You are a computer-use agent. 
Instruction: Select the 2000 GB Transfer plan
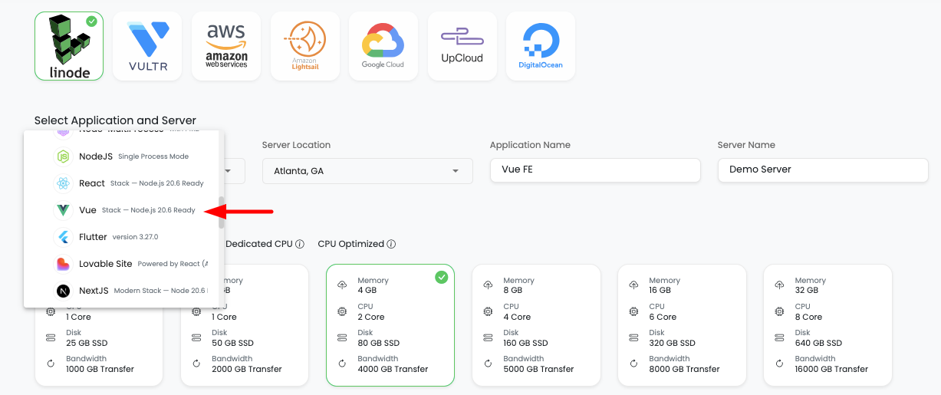pyautogui.click(x=245, y=325)
